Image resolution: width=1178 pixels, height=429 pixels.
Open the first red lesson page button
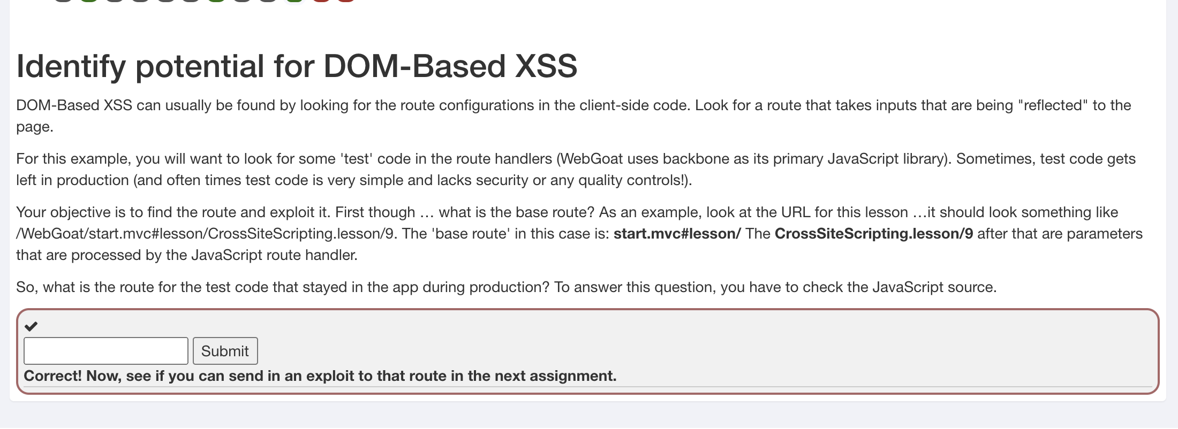click(321, 1)
